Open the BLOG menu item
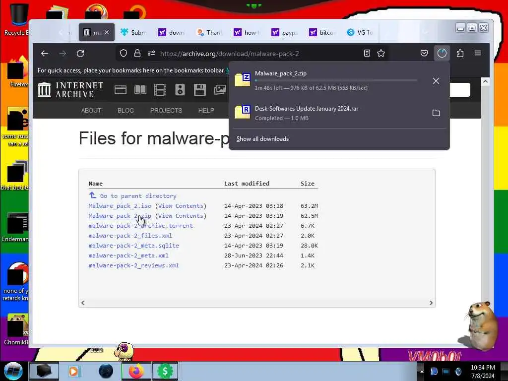 point(126,111)
